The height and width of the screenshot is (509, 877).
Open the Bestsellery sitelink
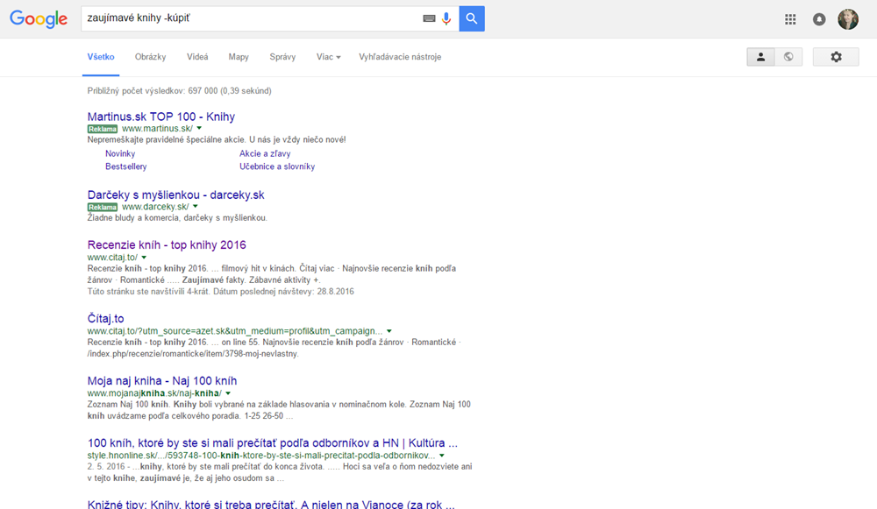click(x=125, y=166)
